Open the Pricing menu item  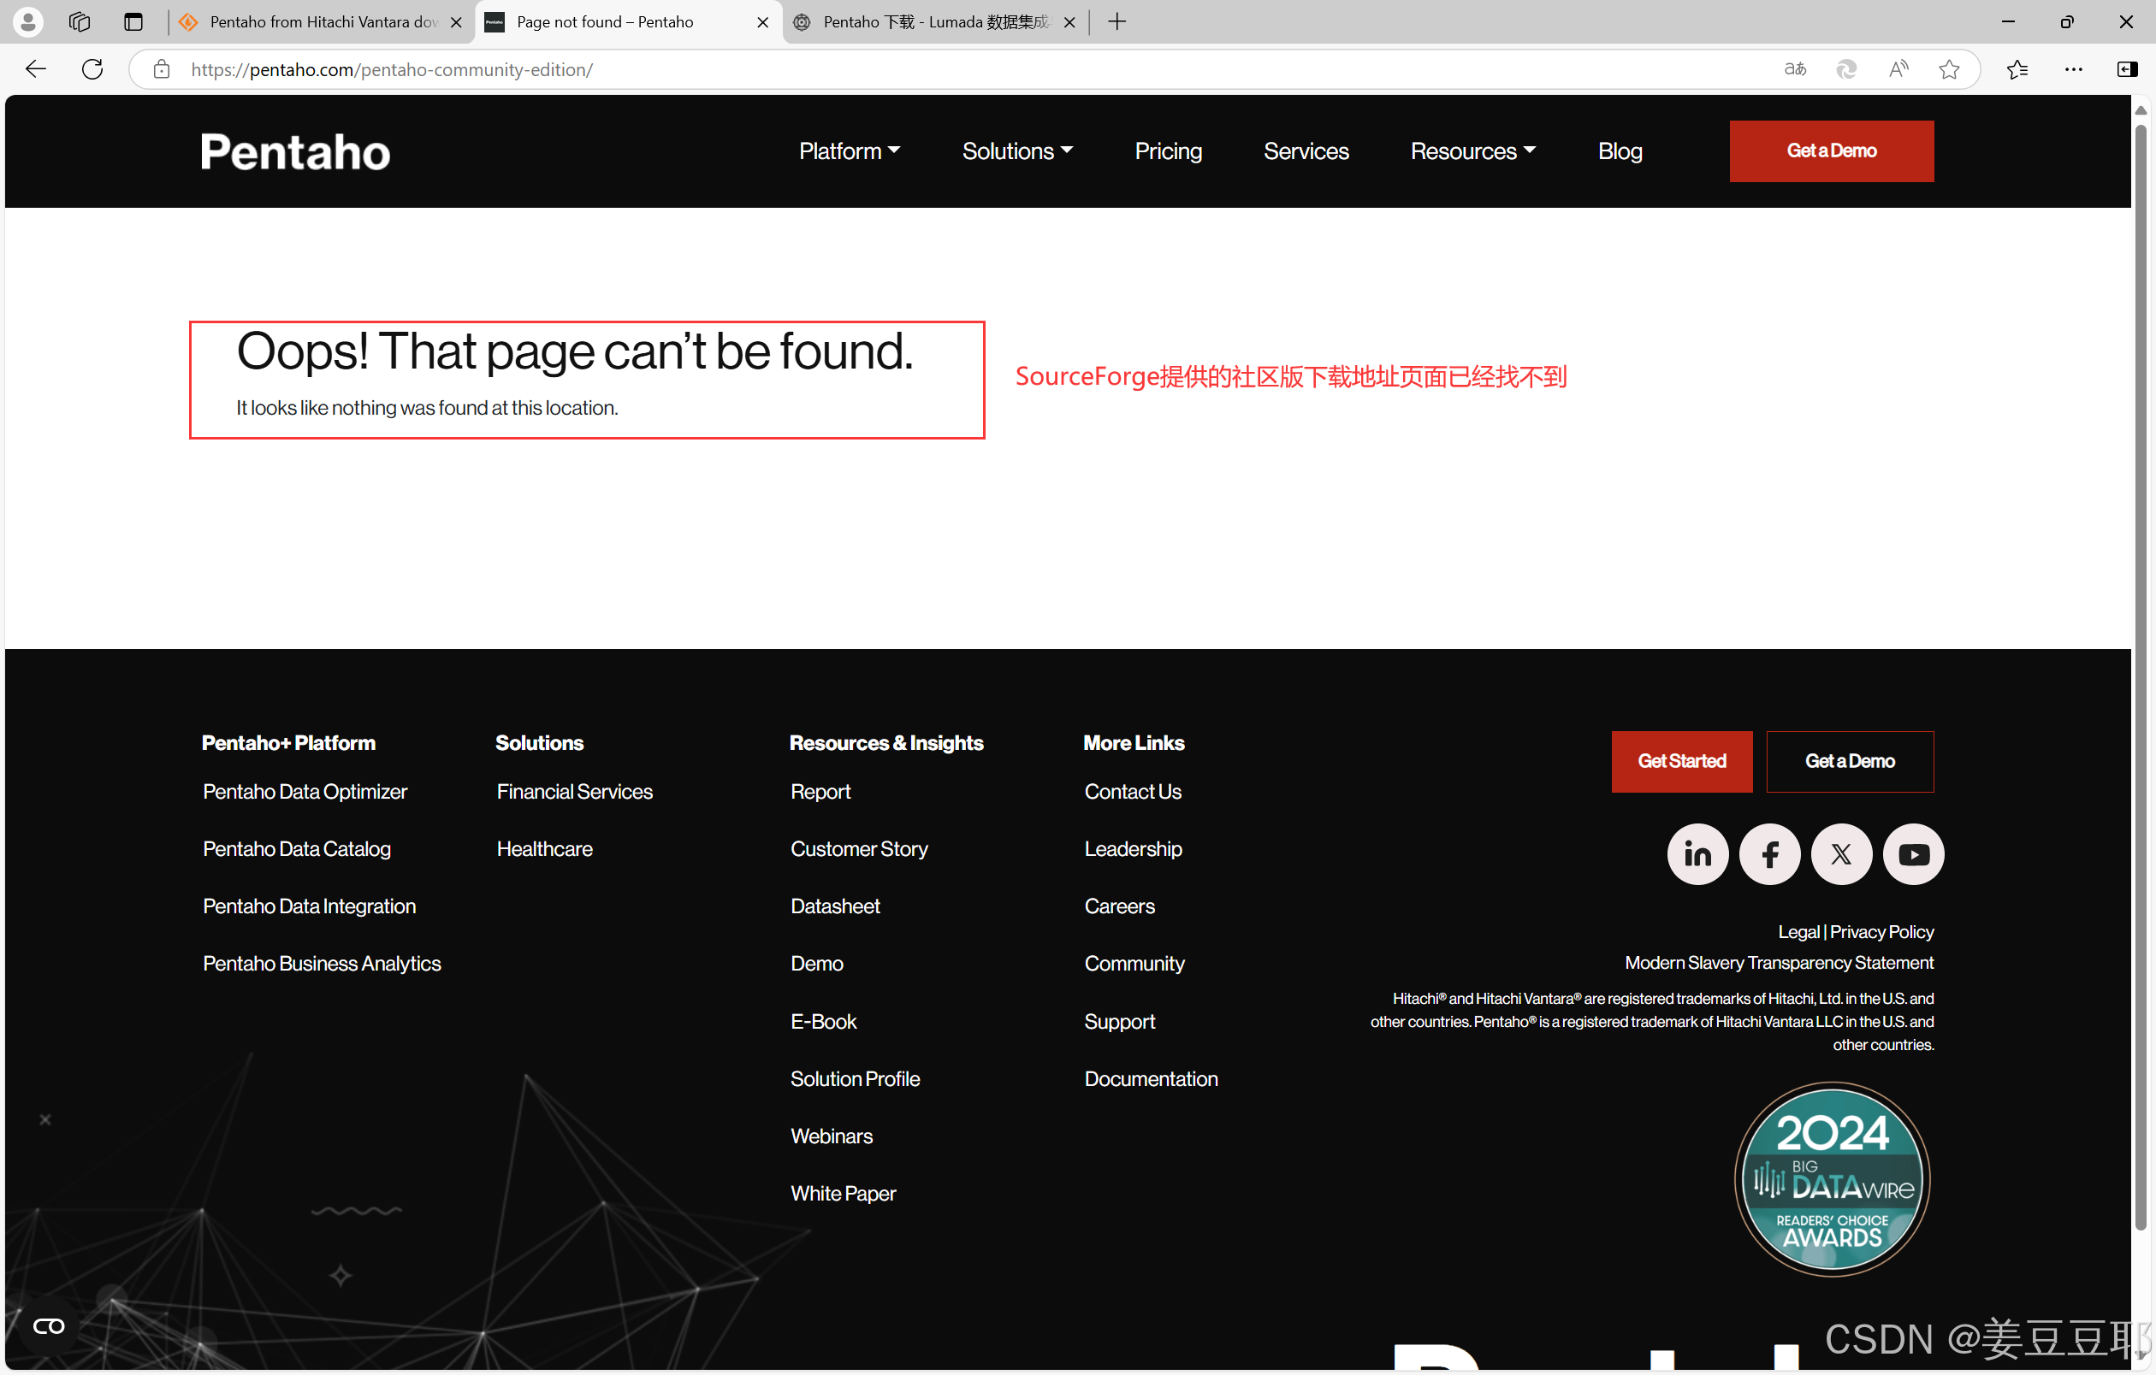[1168, 151]
